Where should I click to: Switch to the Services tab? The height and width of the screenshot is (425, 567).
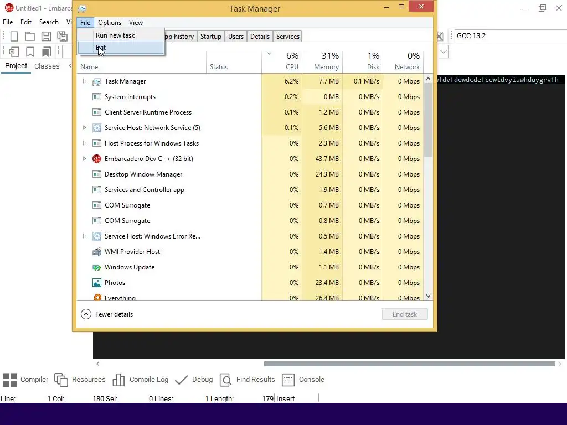288,37
